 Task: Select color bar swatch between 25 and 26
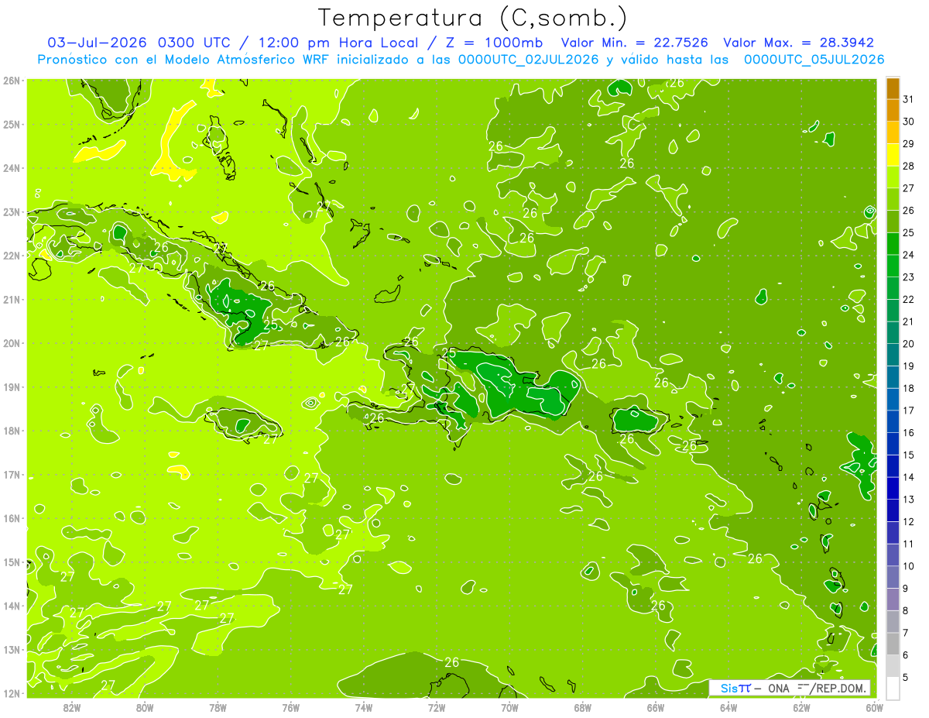click(x=893, y=221)
